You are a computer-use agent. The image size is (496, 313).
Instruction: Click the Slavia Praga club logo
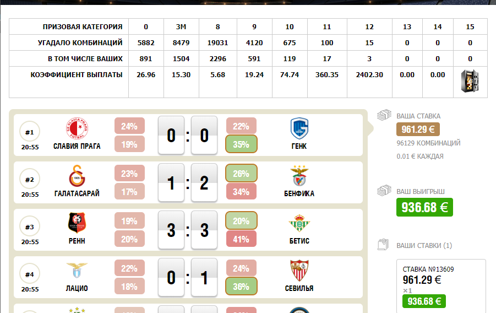tap(76, 129)
